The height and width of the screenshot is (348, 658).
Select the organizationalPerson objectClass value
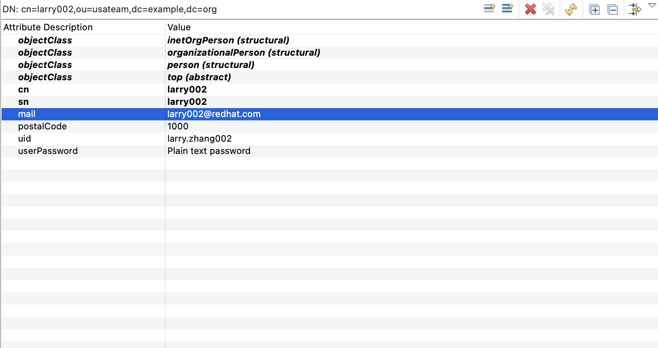coord(243,52)
